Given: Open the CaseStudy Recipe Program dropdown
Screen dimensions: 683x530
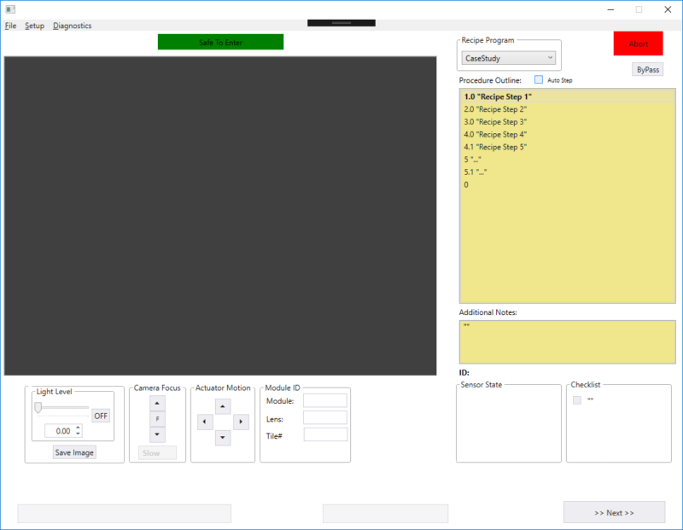Looking at the screenshot, I should pos(551,57).
